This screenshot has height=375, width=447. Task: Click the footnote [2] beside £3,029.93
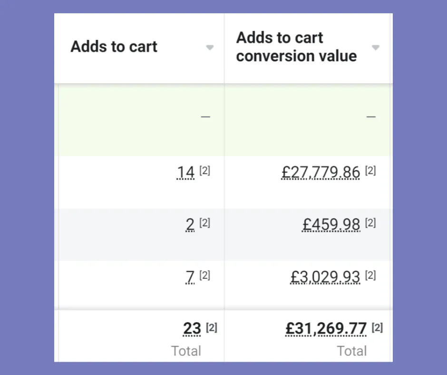(370, 275)
